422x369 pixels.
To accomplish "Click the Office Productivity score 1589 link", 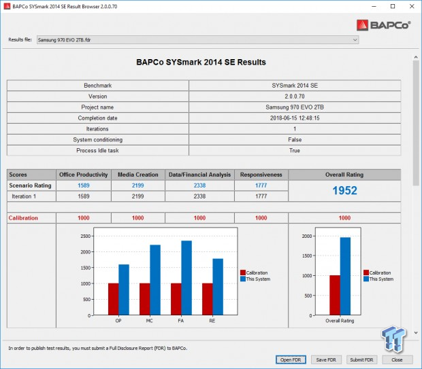I will coord(85,186).
